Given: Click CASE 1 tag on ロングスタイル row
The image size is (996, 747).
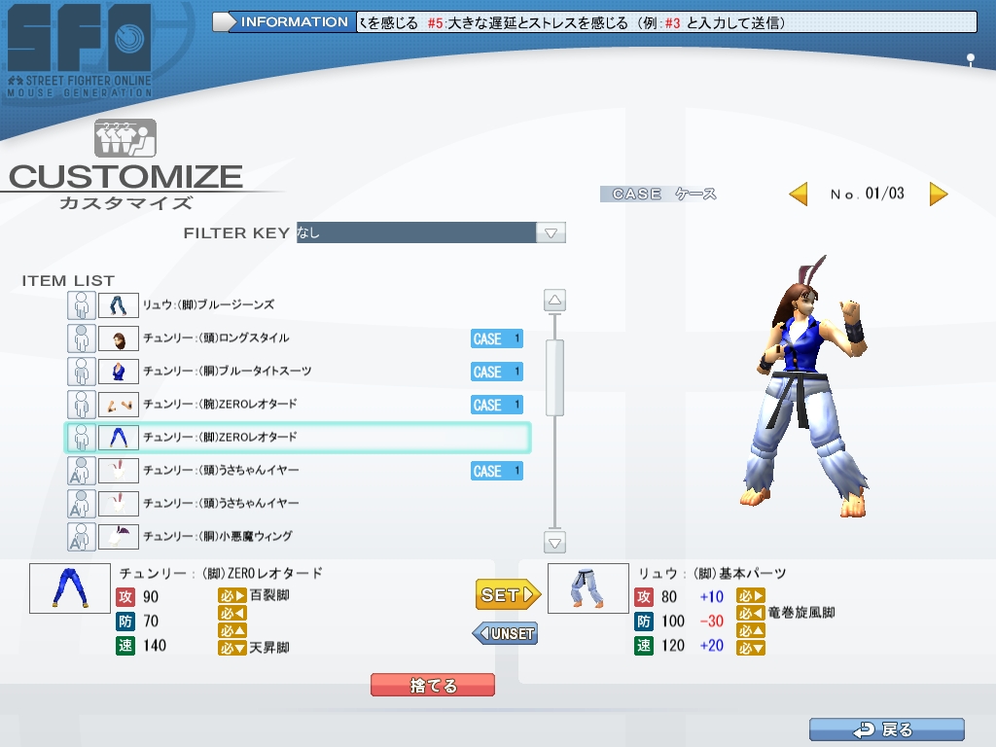Looking at the screenshot, I should pos(497,338).
